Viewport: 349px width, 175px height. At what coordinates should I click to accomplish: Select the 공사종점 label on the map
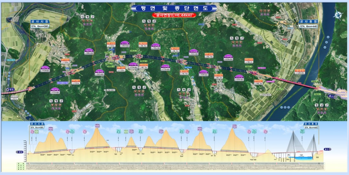(x=306, y=21)
